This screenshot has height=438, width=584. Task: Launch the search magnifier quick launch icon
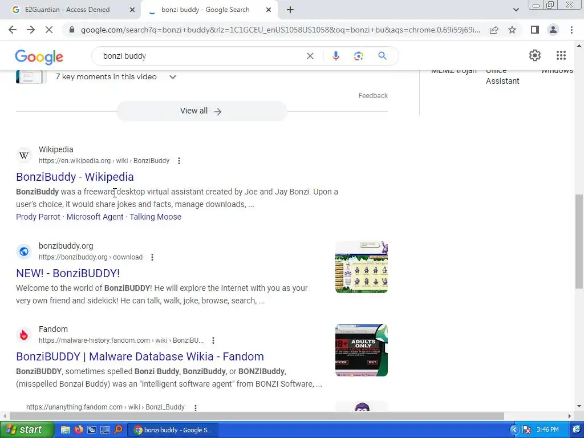119,430
